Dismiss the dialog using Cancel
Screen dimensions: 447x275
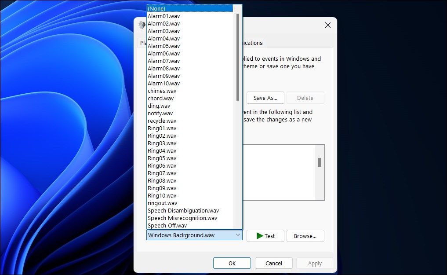273,263
